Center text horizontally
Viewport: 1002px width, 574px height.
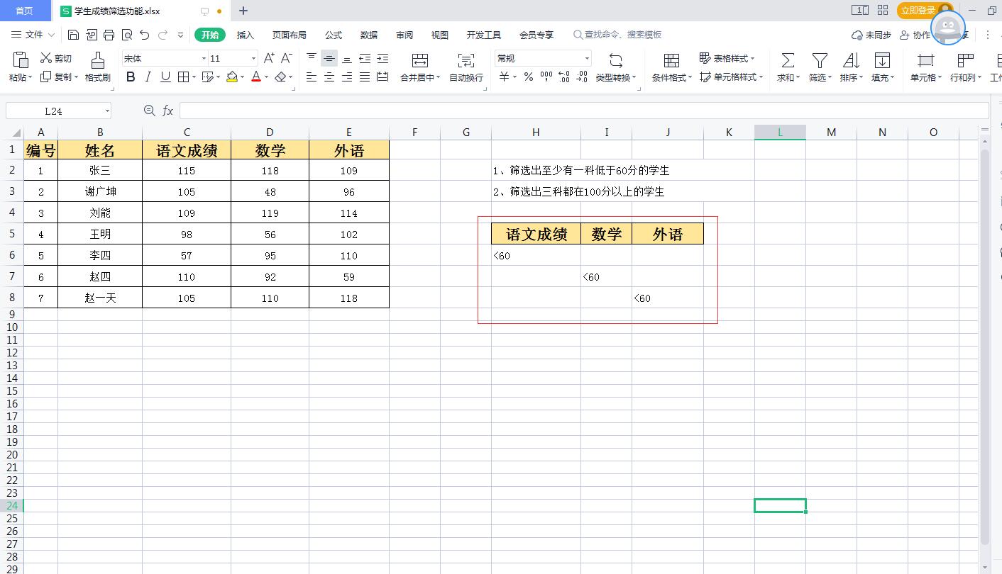tap(329, 77)
